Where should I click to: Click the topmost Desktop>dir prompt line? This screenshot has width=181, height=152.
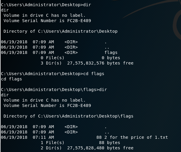46,5
